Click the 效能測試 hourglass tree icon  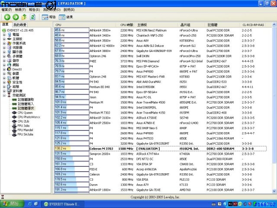click(x=9, y=95)
